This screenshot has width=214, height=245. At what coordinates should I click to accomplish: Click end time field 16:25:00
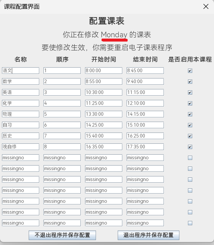tap(145, 136)
